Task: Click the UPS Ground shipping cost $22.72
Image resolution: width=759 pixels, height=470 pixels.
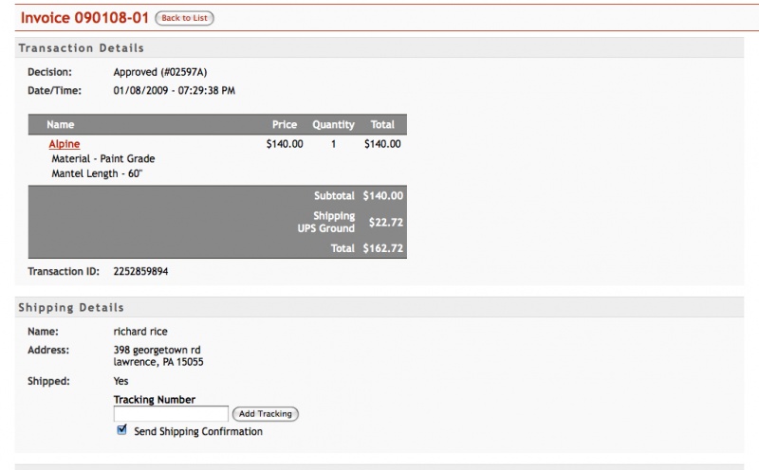Action: [386, 223]
